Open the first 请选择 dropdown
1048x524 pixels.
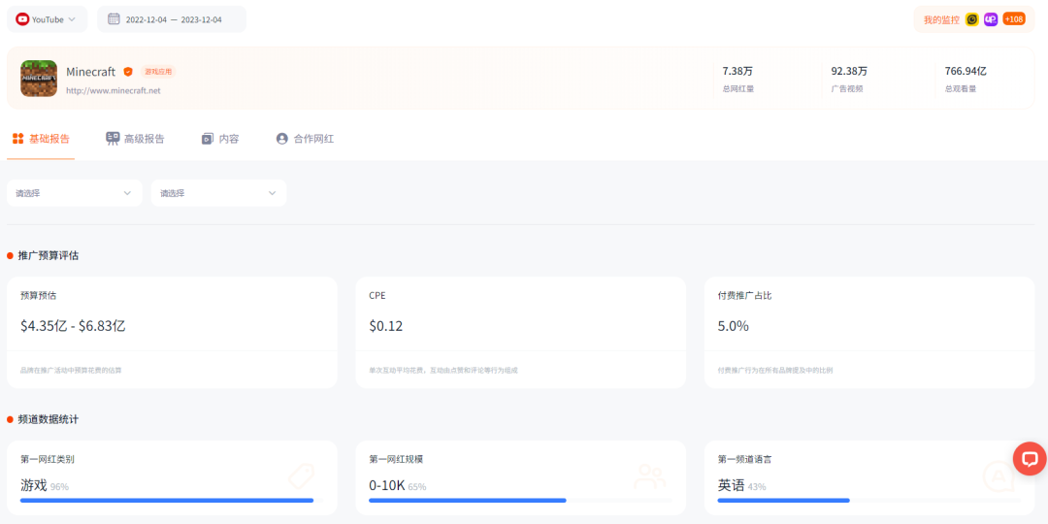75,193
